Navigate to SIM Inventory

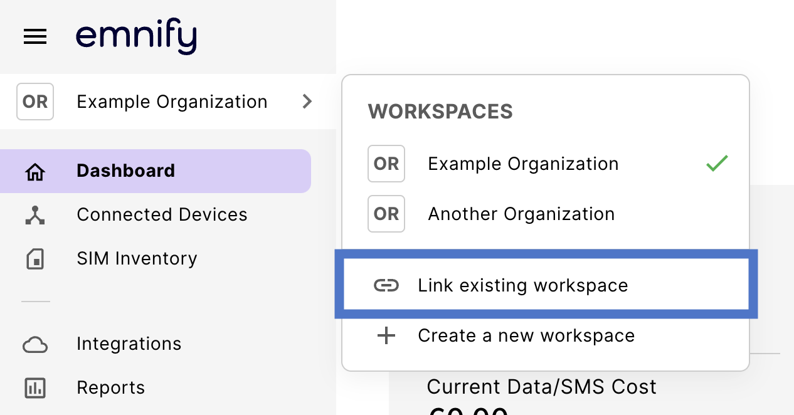[137, 259]
